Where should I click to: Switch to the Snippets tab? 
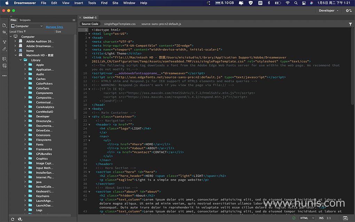pyautogui.click(x=25, y=20)
